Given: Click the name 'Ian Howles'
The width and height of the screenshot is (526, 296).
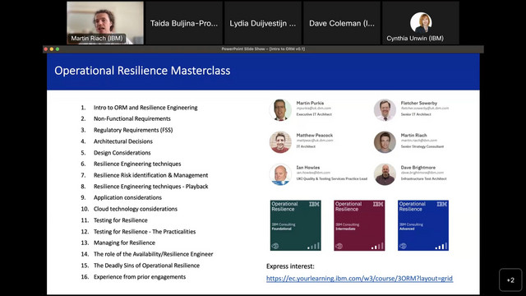Looking at the screenshot, I should pos(308,168).
